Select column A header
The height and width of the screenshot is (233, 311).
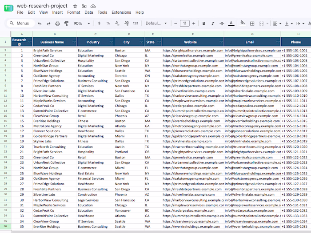tap(22, 34)
